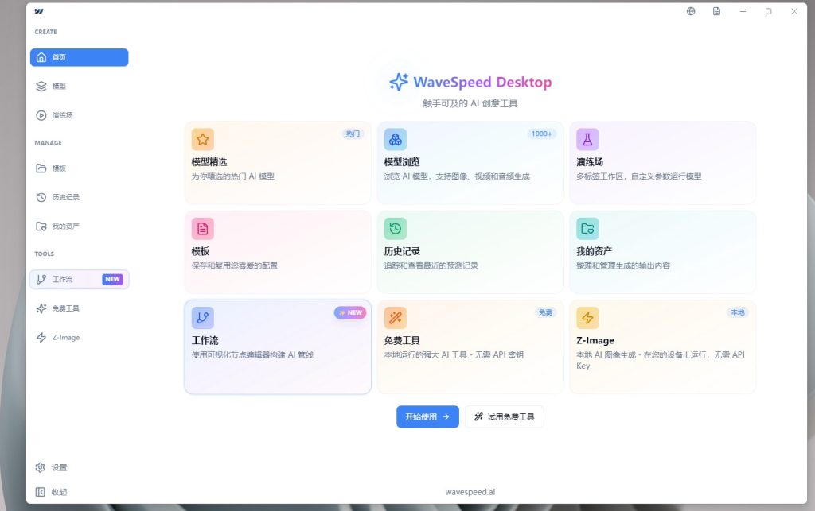Click the sparkle logo beside WaveSpeed Desktop
This screenshot has width=815, height=511.
(399, 82)
